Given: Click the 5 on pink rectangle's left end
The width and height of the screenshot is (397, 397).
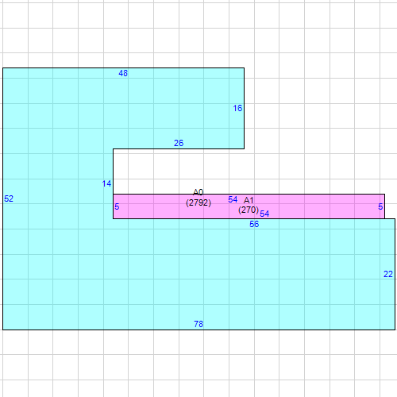Looking at the screenshot, I should pyautogui.click(x=117, y=206).
